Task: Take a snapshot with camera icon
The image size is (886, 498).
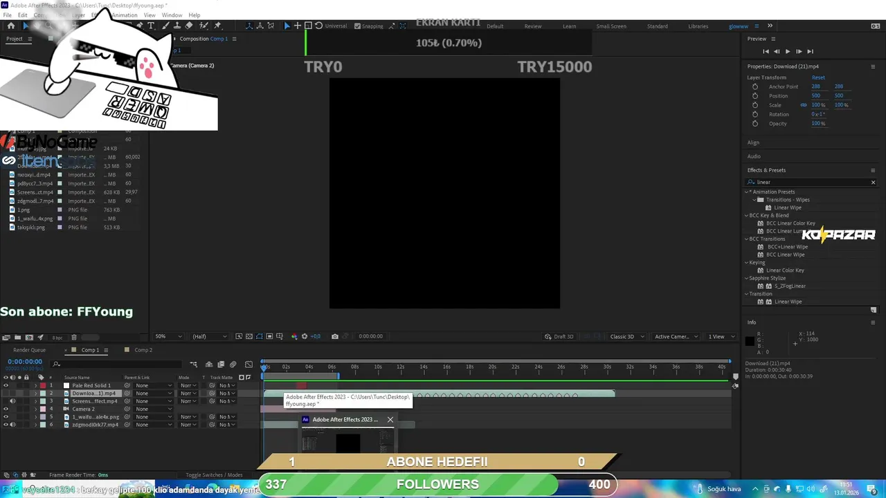Action: pyautogui.click(x=335, y=337)
